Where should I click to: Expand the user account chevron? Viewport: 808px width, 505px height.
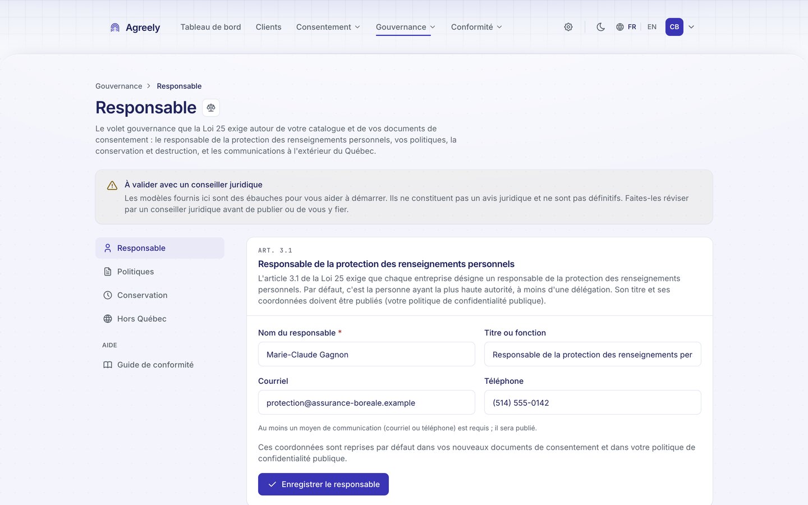coord(691,27)
